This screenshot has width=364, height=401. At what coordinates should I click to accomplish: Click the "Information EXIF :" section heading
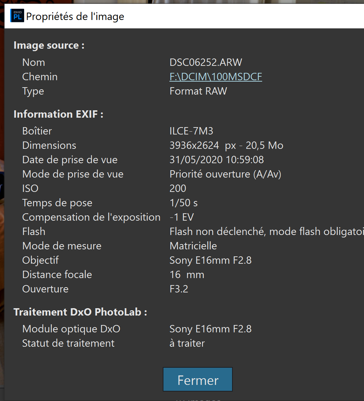click(x=58, y=114)
